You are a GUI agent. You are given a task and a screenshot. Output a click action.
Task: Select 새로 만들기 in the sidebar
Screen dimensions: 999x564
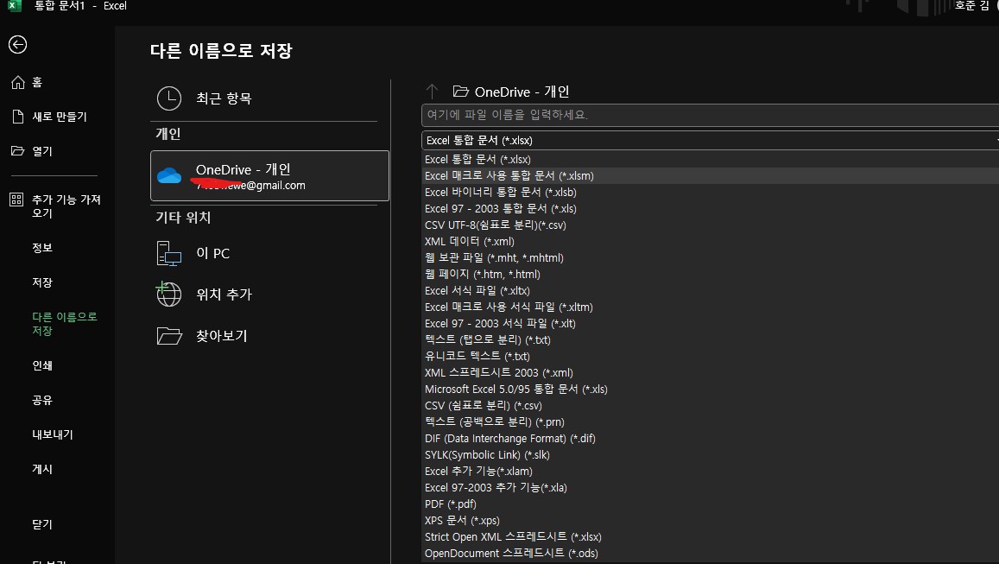pyautogui.click(x=60, y=117)
